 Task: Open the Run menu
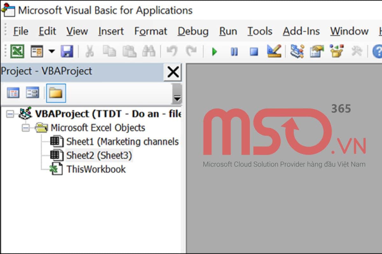click(x=228, y=31)
